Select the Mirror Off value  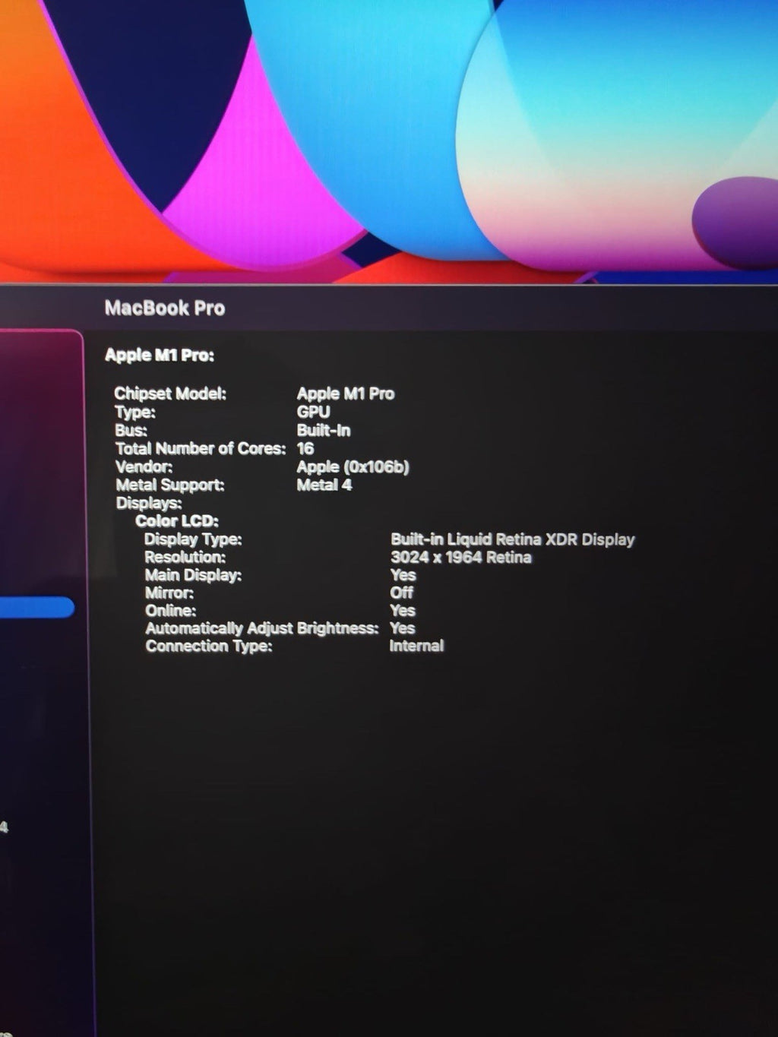(x=402, y=592)
